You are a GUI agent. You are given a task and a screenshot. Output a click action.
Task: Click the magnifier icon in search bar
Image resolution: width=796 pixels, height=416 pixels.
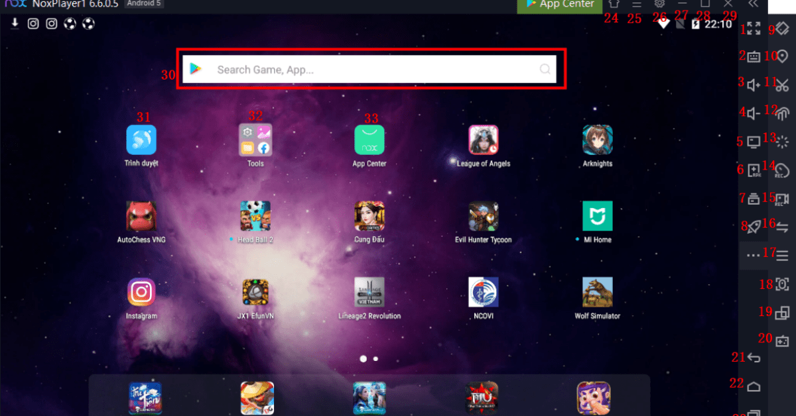click(x=545, y=69)
